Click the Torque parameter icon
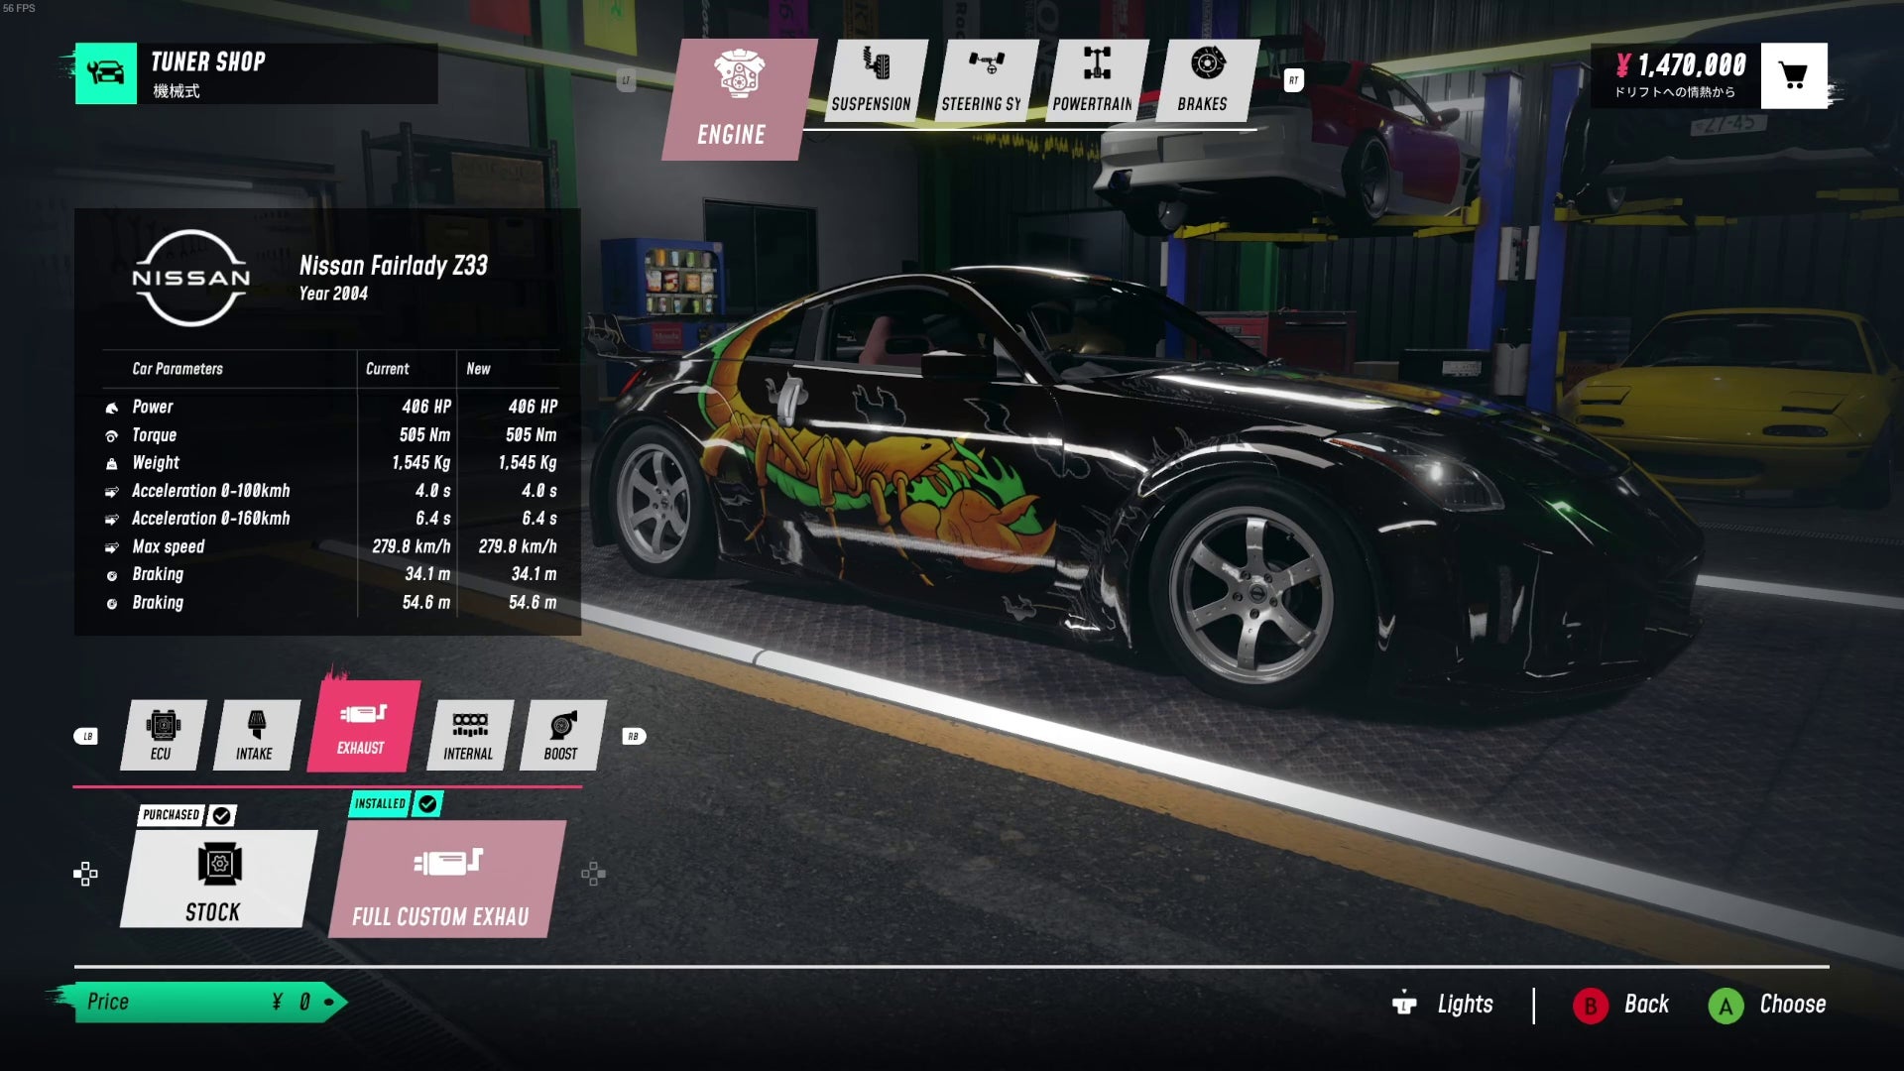This screenshot has width=1904, height=1071. pos(112,435)
